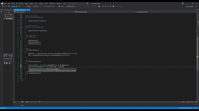Click the warning count indicator in editor footer
The height and width of the screenshot is (111, 199).
click(27, 102)
